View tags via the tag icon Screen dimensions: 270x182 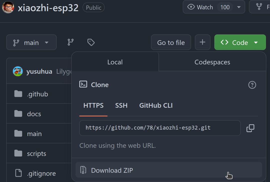click(91, 42)
